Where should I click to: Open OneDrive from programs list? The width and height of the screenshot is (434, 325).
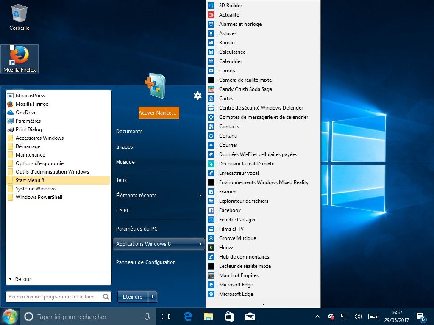58,113
